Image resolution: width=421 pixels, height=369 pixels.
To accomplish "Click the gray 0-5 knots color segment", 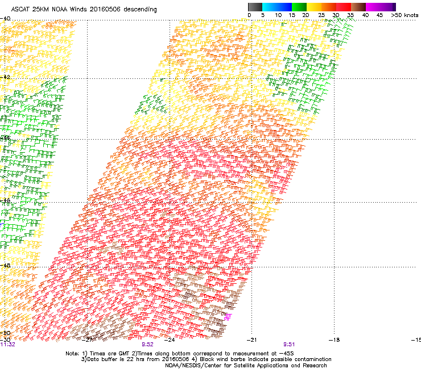I will tap(255, 7).
